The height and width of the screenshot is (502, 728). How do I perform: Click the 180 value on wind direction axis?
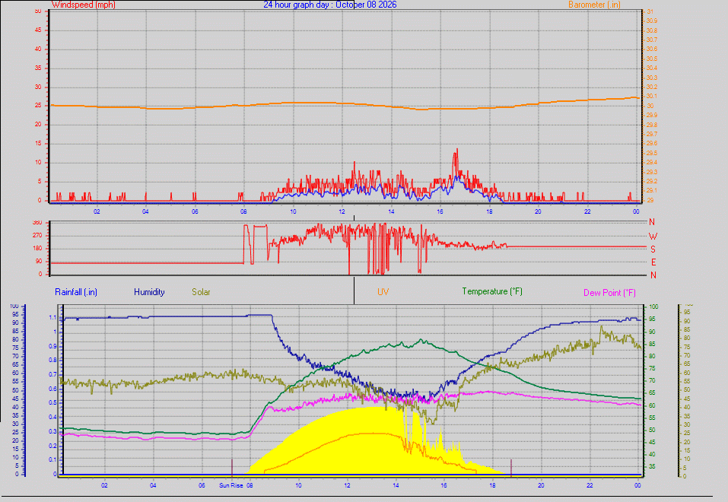point(37,249)
